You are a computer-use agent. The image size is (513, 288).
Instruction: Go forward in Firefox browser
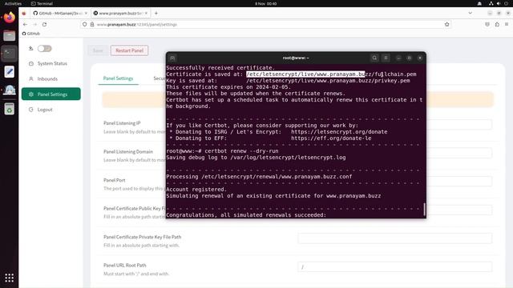pyautogui.click(x=34, y=25)
